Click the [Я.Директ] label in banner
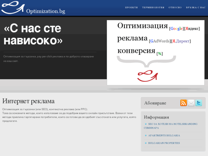Image resolution: width=208 pixels, height=156 pixels. 181,41
